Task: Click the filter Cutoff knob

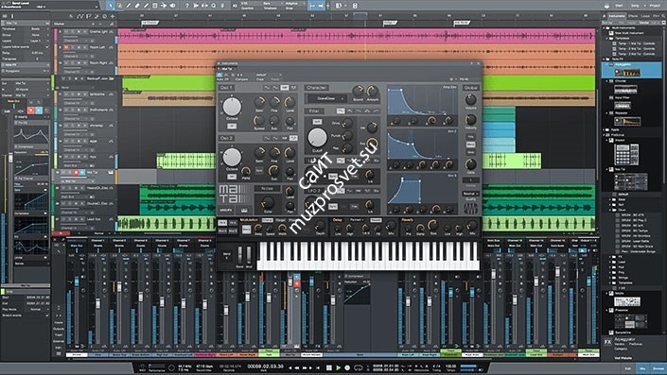Action: (x=317, y=138)
